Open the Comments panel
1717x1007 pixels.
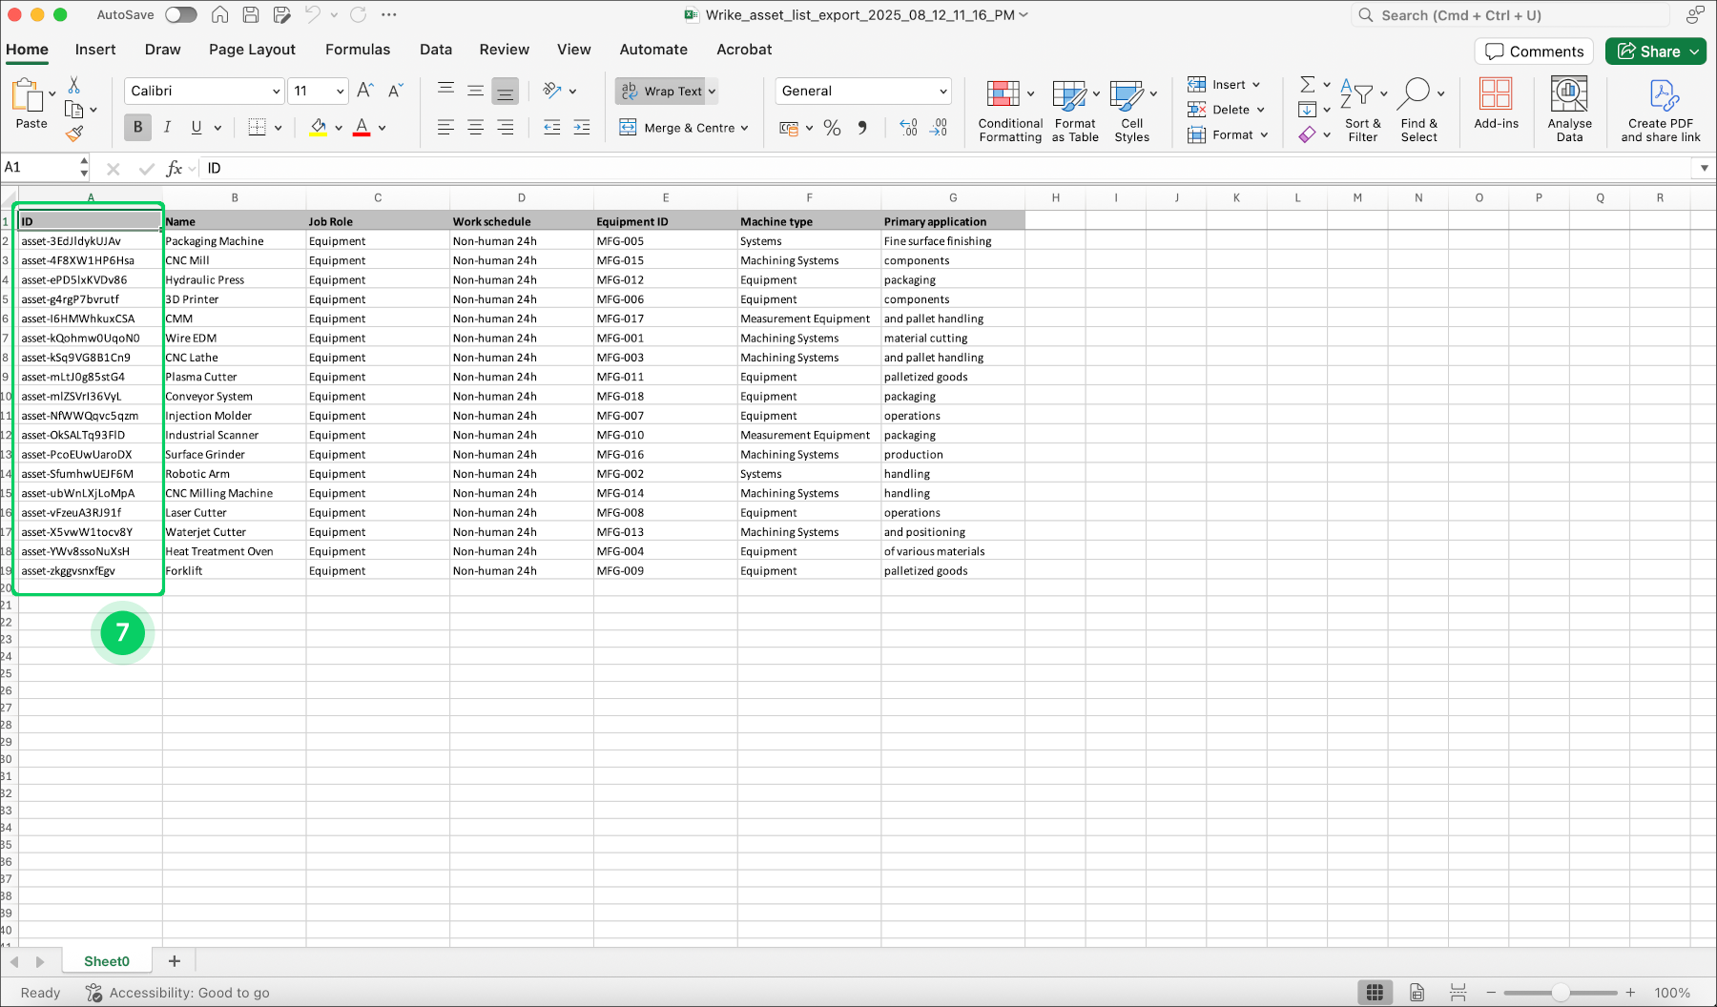point(1533,51)
